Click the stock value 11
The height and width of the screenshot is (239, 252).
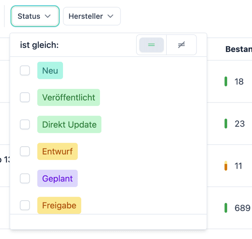point(238,166)
